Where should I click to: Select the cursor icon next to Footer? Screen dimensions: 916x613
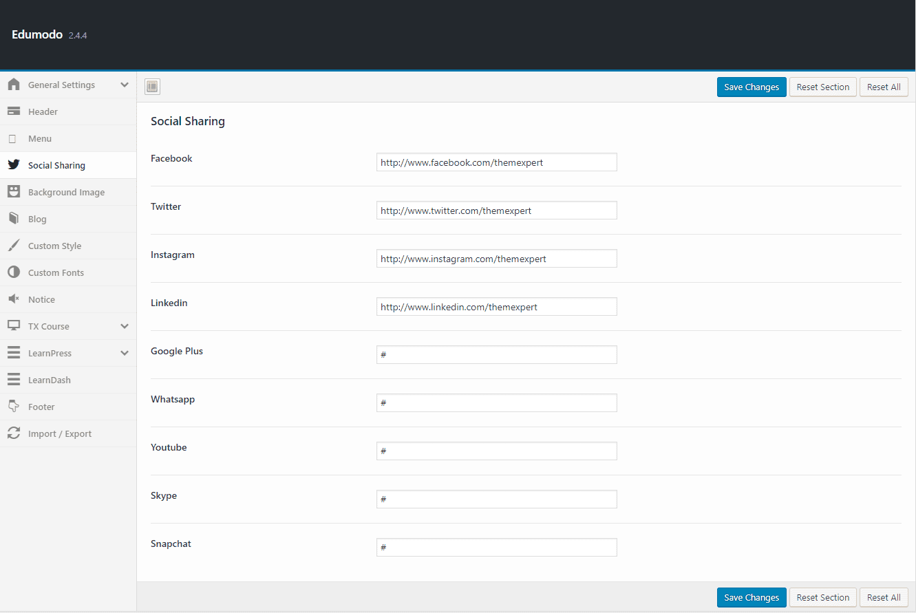coord(14,407)
